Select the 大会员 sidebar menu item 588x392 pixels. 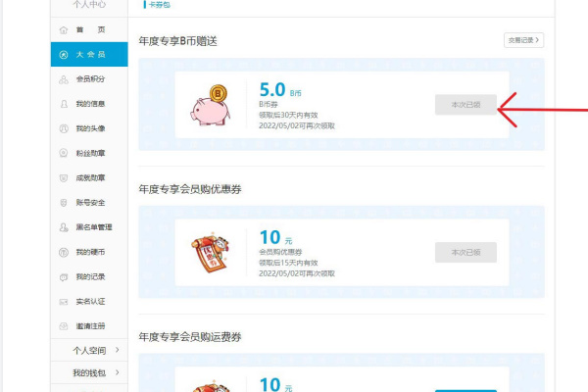point(89,55)
